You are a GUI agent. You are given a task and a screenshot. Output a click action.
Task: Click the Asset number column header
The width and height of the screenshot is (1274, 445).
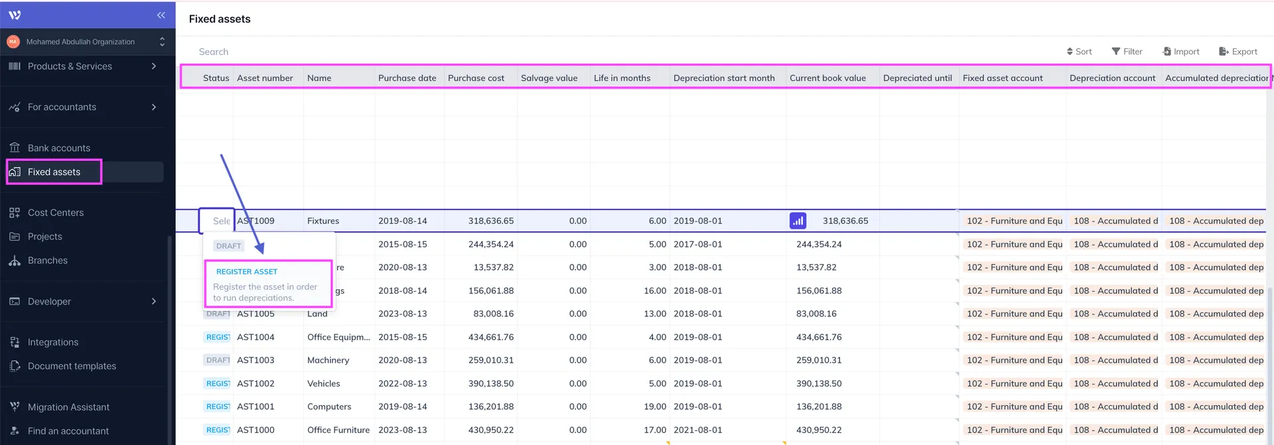(x=265, y=78)
